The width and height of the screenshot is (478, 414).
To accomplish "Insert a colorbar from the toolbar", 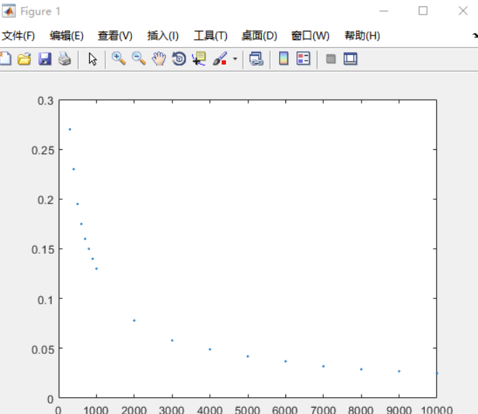I will tap(283, 59).
